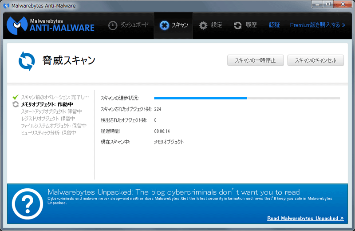Click the スキャンの進歩状況 label

click(x=119, y=98)
